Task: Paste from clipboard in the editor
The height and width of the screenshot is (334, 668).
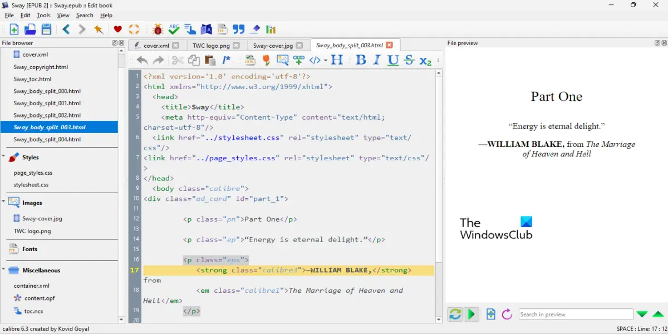Action: pos(210,60)
